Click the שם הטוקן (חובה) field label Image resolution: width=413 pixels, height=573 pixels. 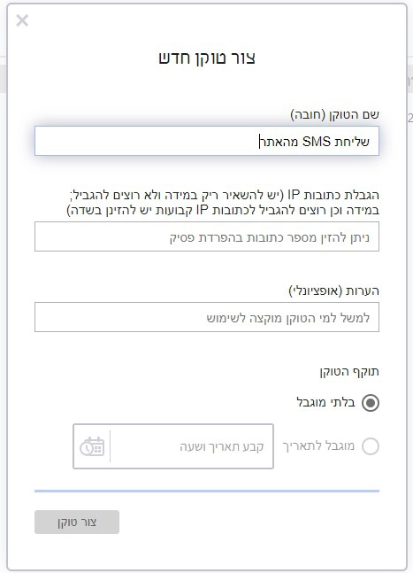point(334,115)
